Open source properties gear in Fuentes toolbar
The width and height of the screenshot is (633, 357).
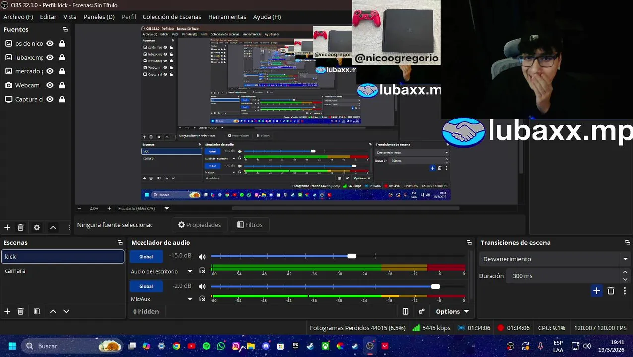coord(37,227)
